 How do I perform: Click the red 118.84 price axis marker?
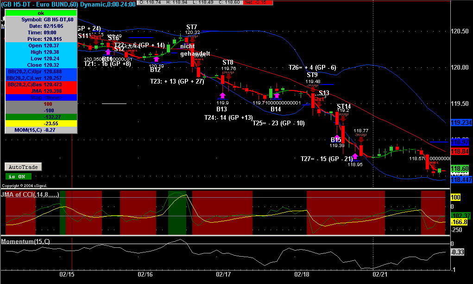(460, 151)
